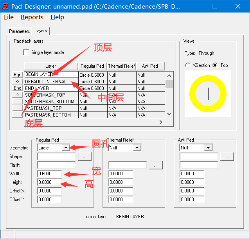250x239 pixels.
Task: Click the Pad Designer app icon in title bar
Action: pos(5,7)
